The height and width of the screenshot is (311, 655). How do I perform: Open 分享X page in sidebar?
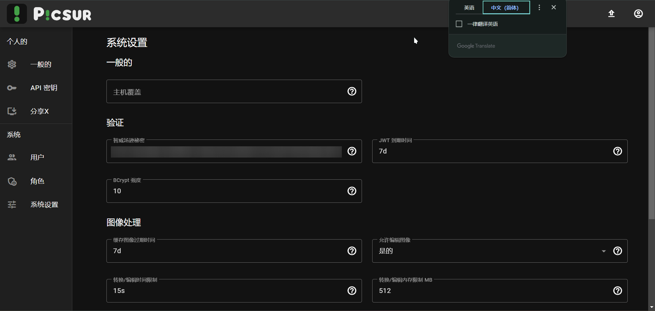click(x=36, y=111)
